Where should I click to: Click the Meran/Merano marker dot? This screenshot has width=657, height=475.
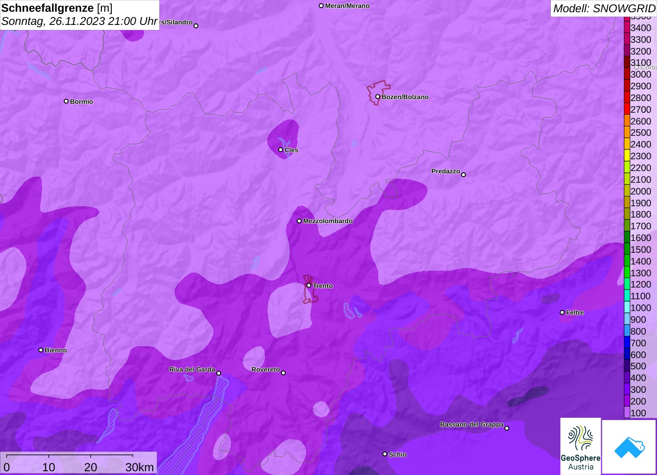[321, 6]
